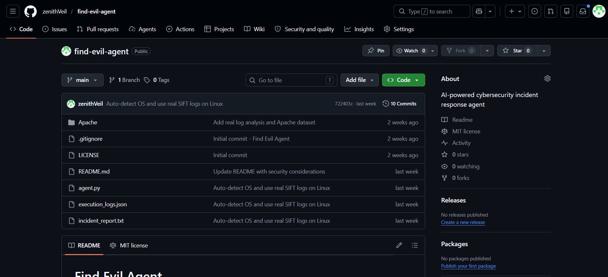Open latest commit message about SIFT logs
The image size is (608, 277).
tap(164, 104)
